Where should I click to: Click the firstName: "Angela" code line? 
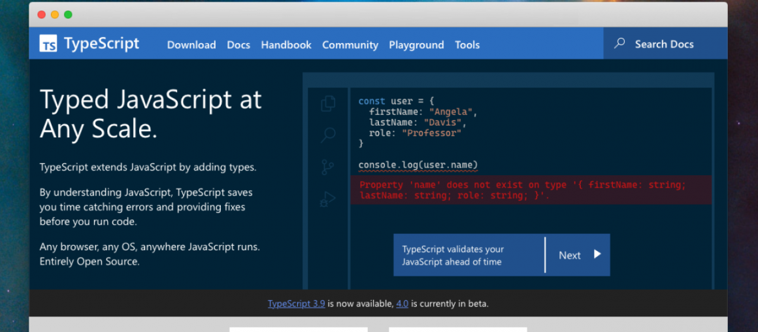pyautogui.click(x=423, y=112)
